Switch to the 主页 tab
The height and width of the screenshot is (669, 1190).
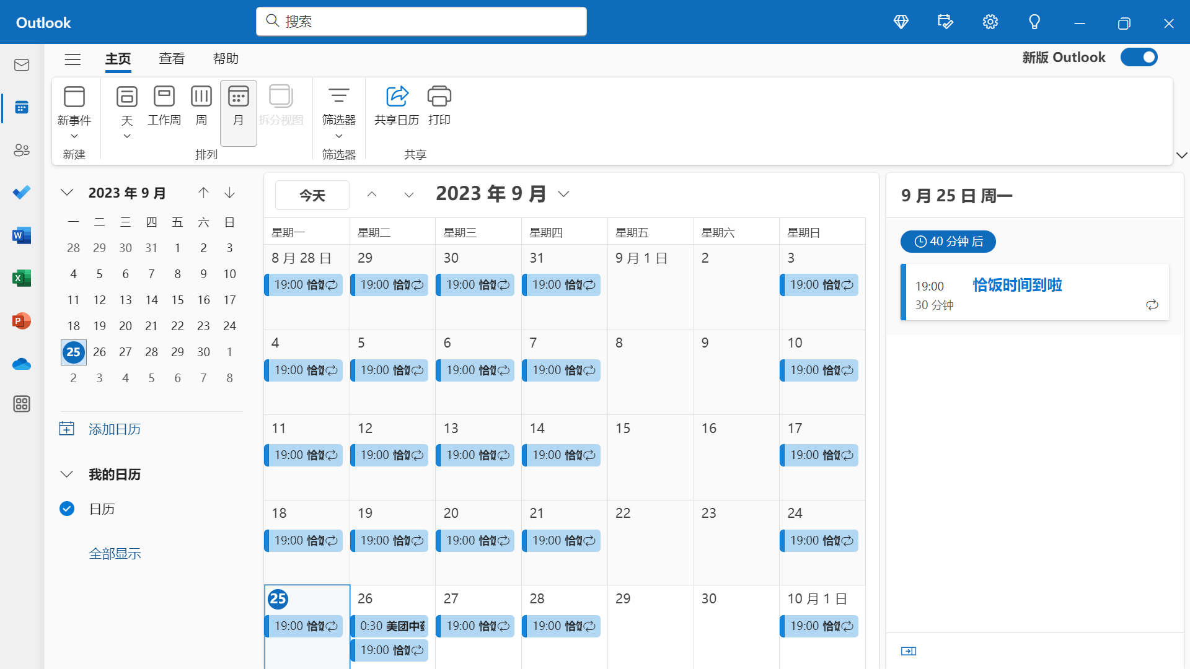click(x=118, y=59)
